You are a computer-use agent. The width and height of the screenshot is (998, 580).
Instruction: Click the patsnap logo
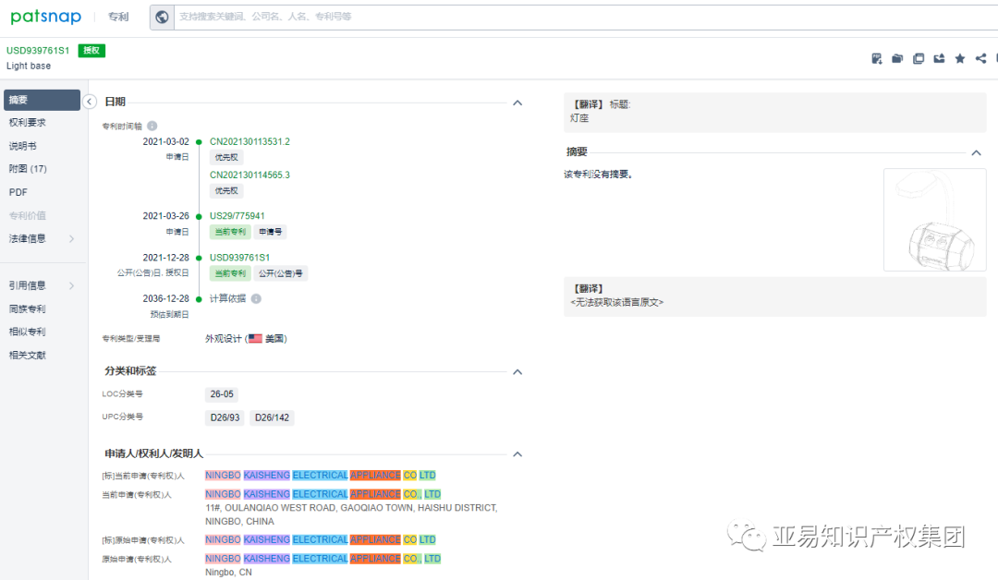[x=46, y=17]
